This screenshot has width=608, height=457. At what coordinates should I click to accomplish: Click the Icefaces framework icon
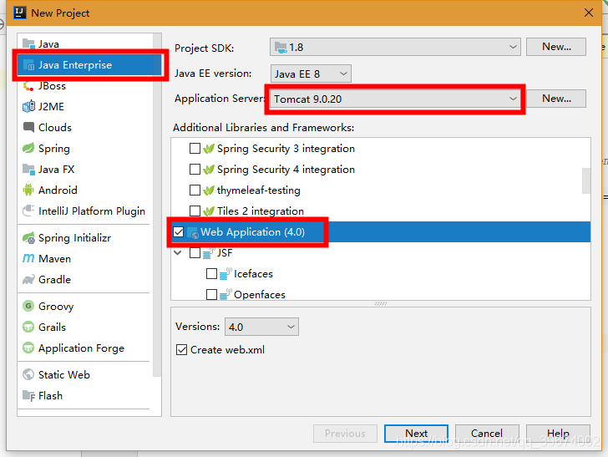pyautogui.click(x=225, y=274)
